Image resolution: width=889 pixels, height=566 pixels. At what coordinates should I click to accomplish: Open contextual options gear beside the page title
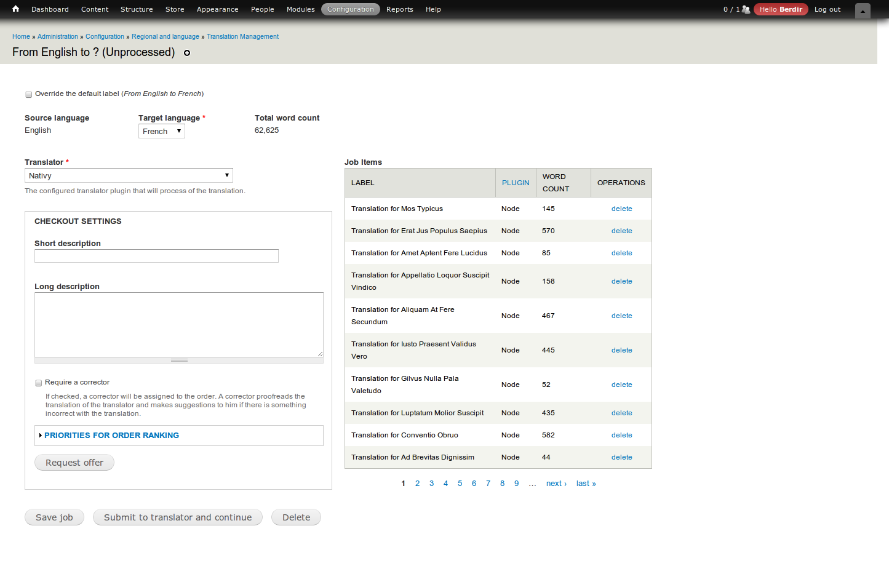[187, 54]
